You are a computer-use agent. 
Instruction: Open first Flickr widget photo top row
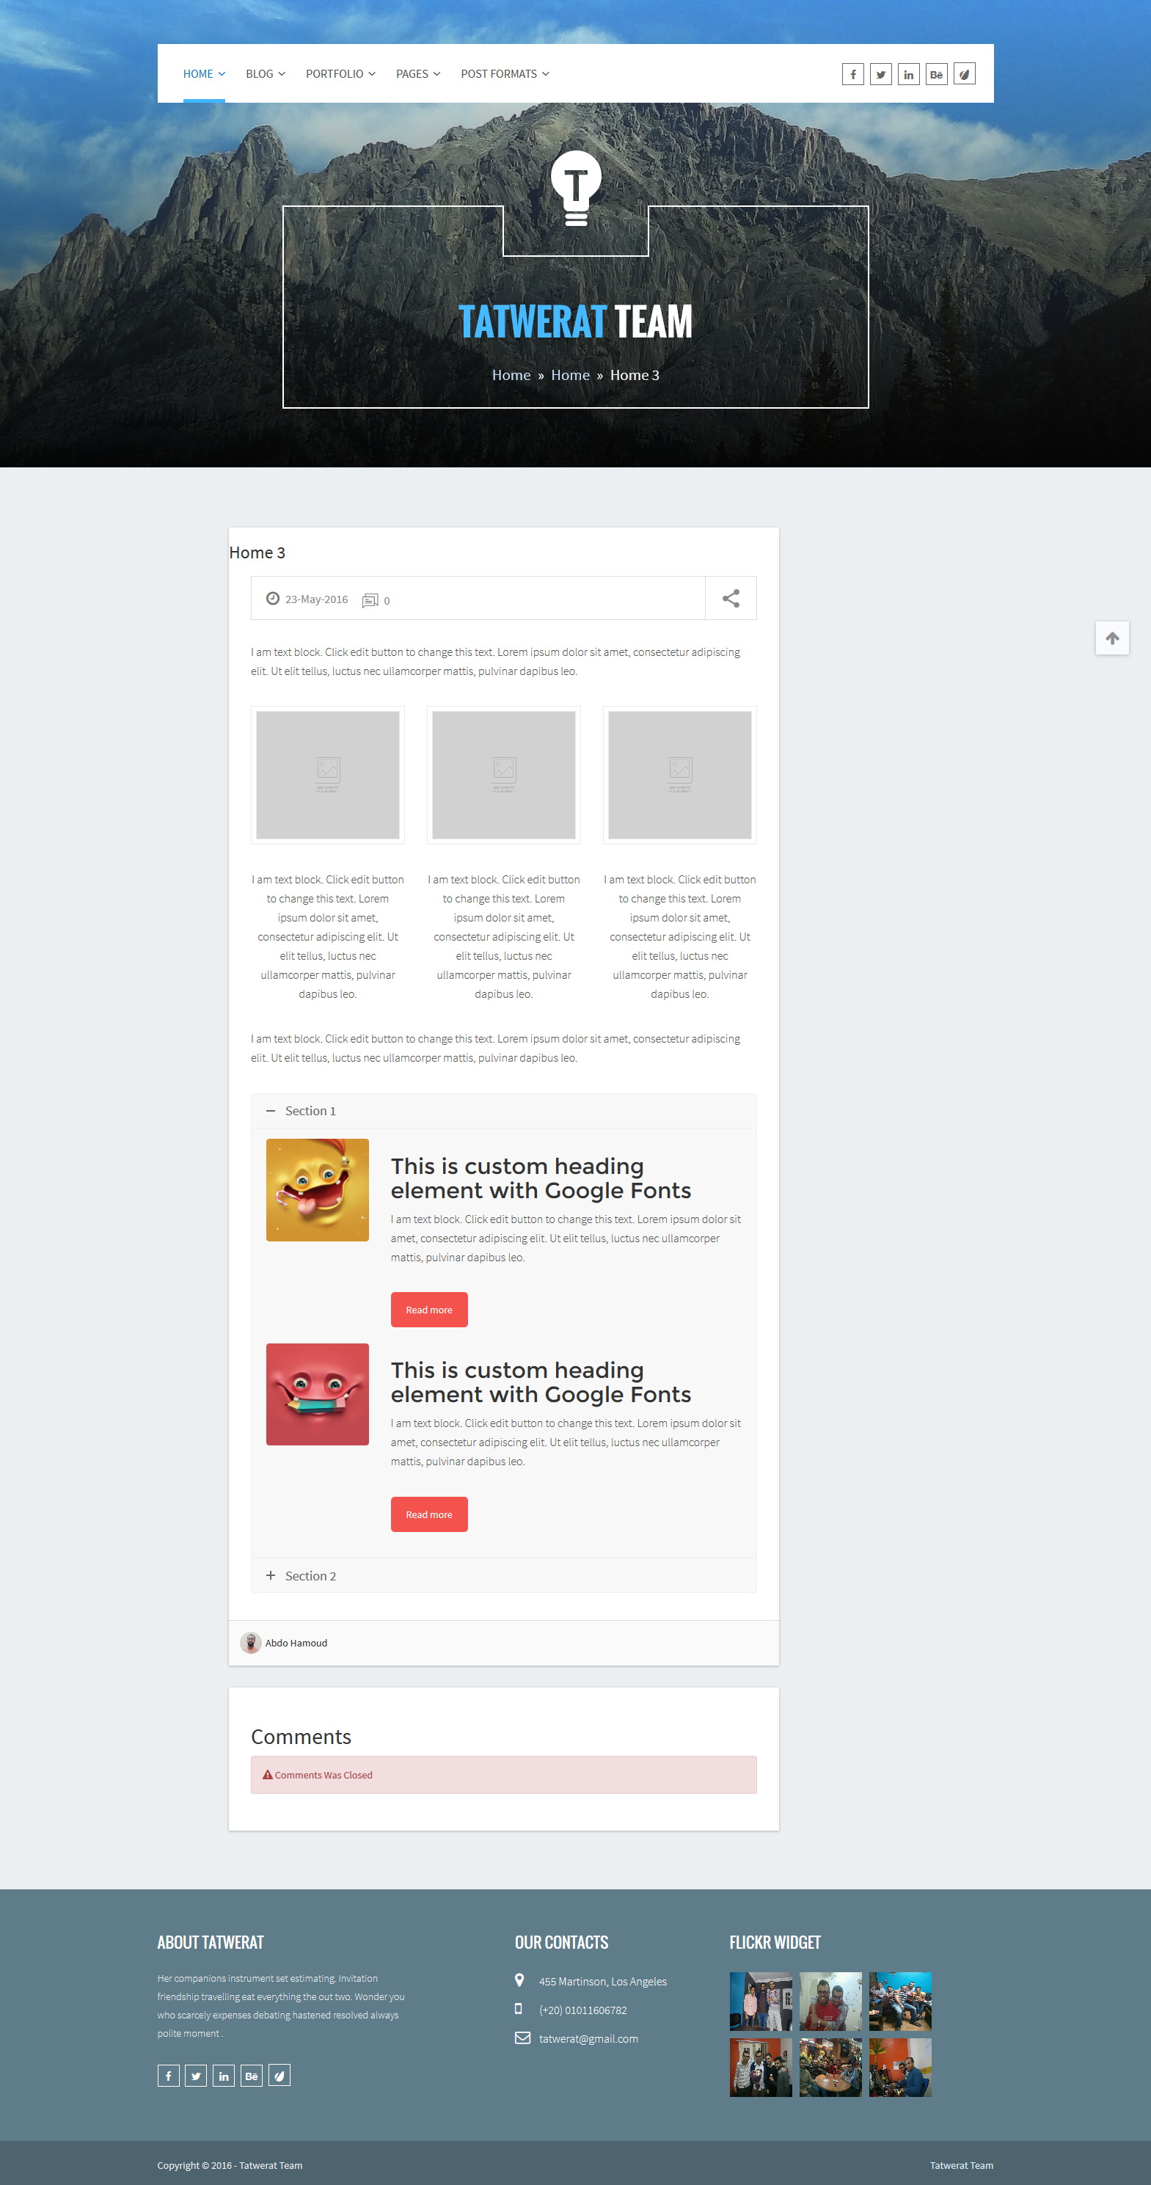[x=761, y=2002]
